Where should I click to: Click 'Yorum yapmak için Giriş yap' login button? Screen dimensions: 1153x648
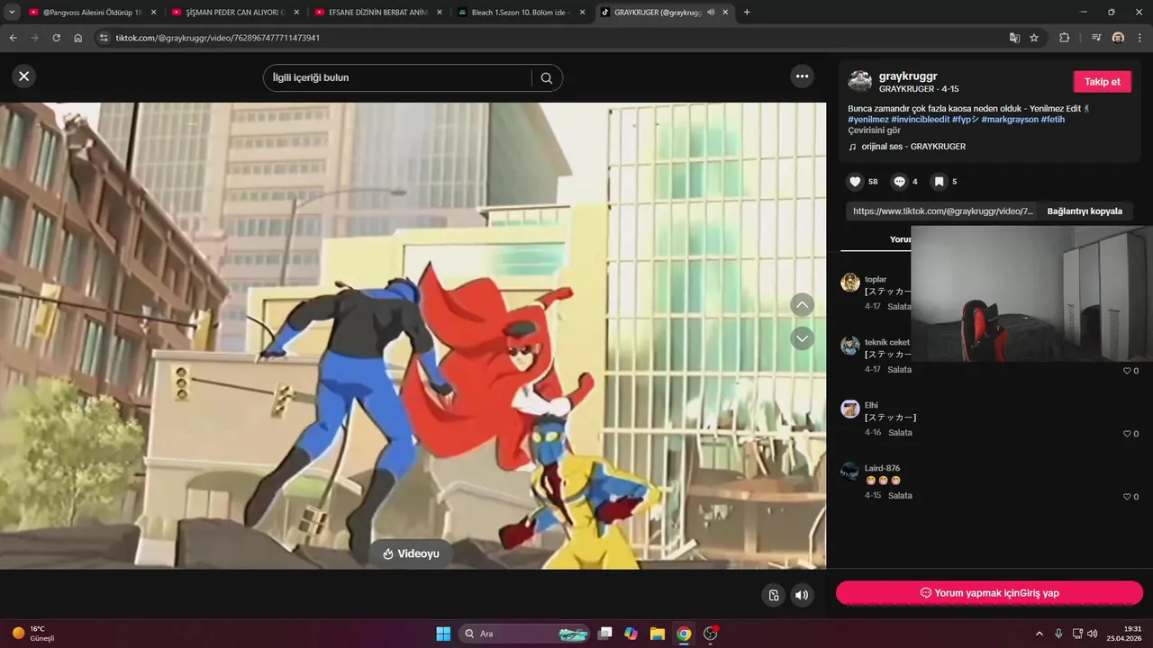tap(989, 593)
